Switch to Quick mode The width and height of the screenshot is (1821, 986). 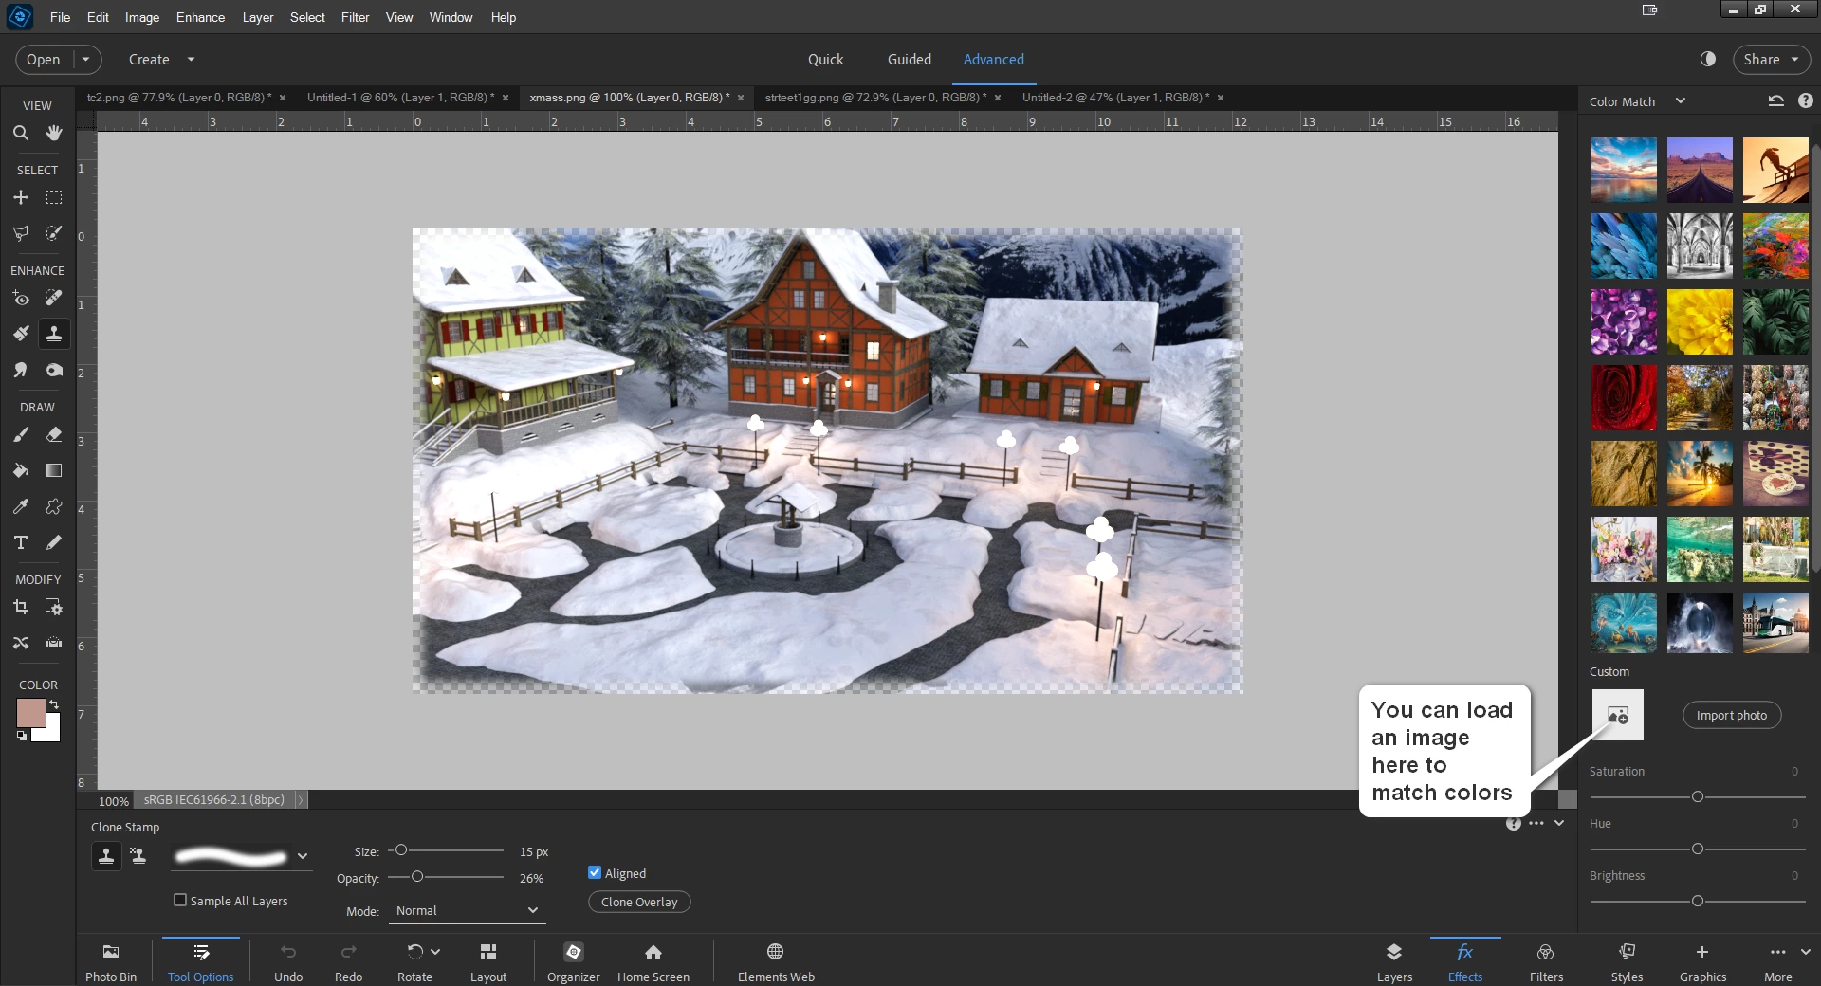point(825,59)
